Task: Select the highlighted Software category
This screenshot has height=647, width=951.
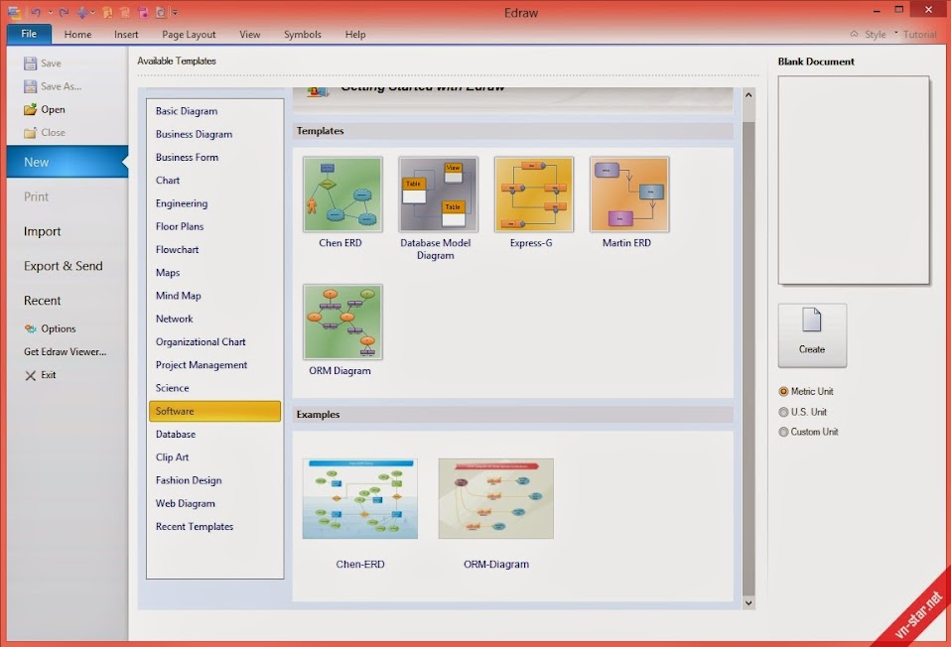Action: click(x=214, y=411)
